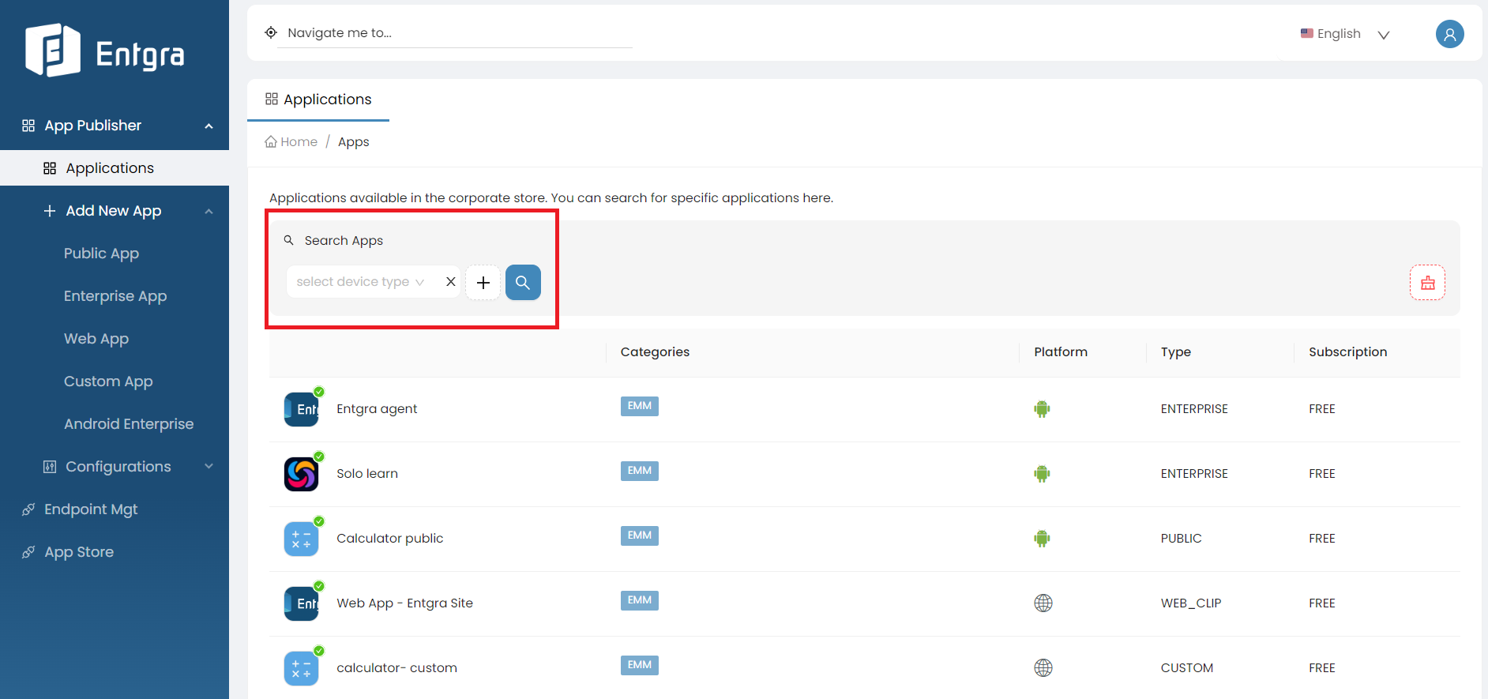Click the Categories column header
This screenshot has width=1488, height=699.
click(655, 352)
